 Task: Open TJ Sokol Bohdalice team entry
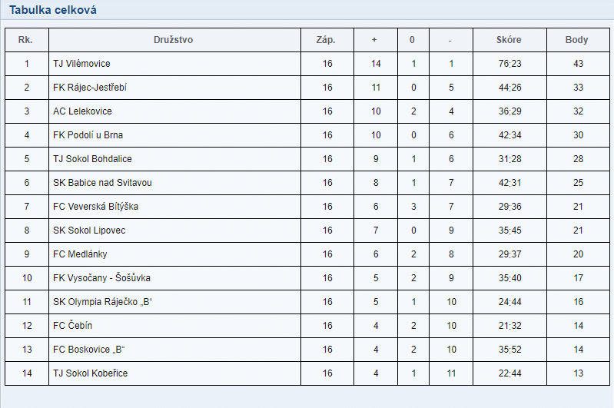[92, 159]
